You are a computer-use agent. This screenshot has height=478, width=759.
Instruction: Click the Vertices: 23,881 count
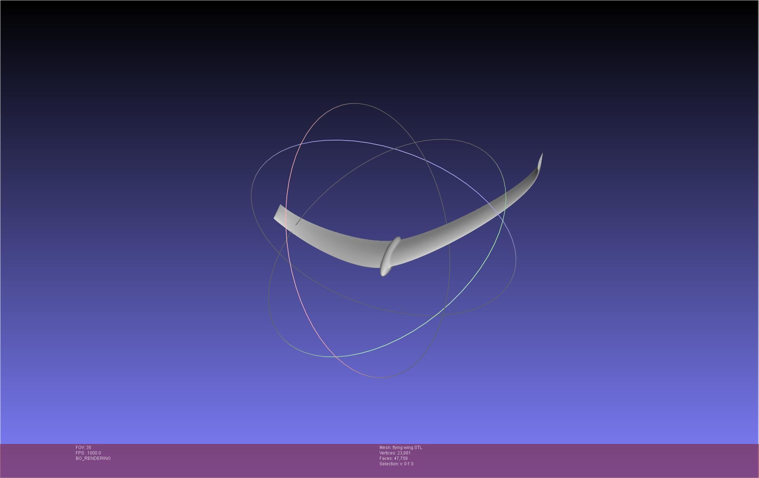(x=395, y=453)
